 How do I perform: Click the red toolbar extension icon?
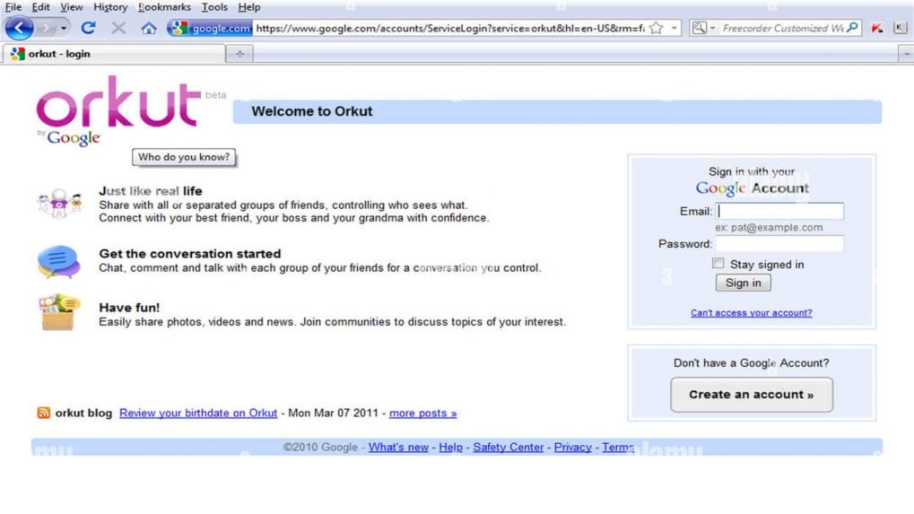(x=876, y=28)
